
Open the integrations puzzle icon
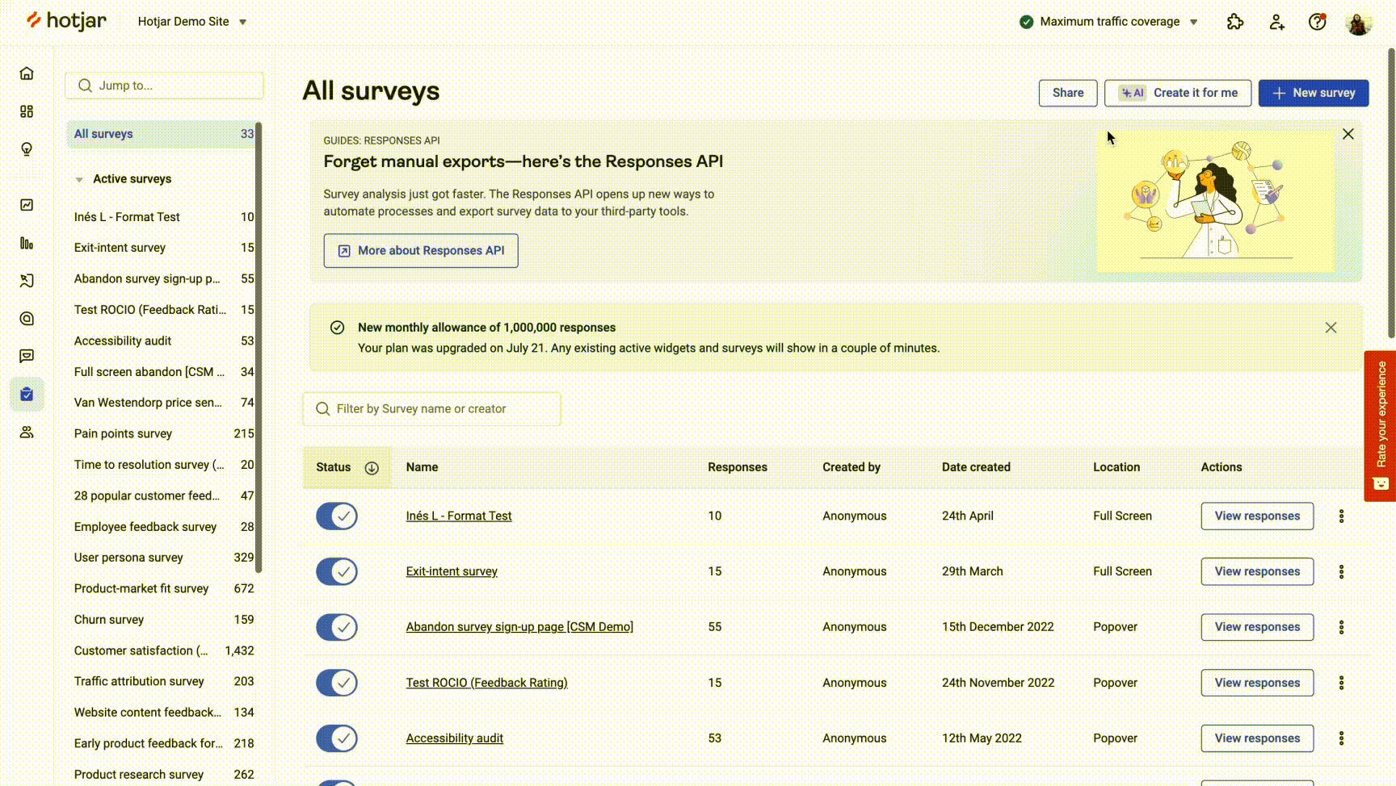tap(1235, 22)
